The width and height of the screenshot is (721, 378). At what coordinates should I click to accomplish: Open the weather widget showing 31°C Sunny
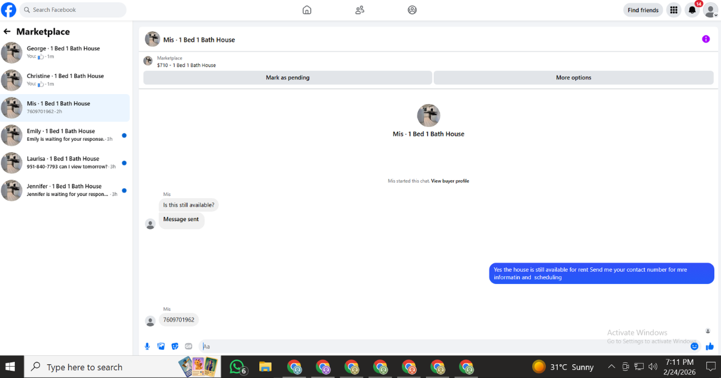[x=563, y=367]
